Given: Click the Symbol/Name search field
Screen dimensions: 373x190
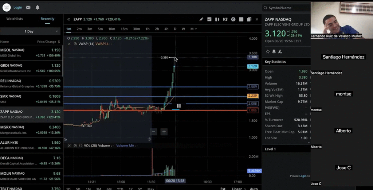Looking at the screenshot, I should (x=286, y=8).
